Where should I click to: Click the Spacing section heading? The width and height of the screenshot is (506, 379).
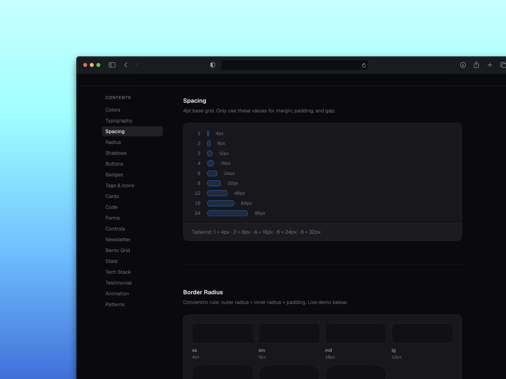(x=195, y=101)
